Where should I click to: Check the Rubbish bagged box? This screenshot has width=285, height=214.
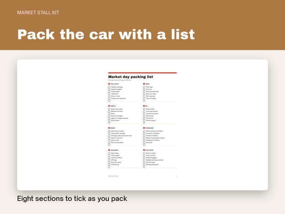tap(144, 158)
